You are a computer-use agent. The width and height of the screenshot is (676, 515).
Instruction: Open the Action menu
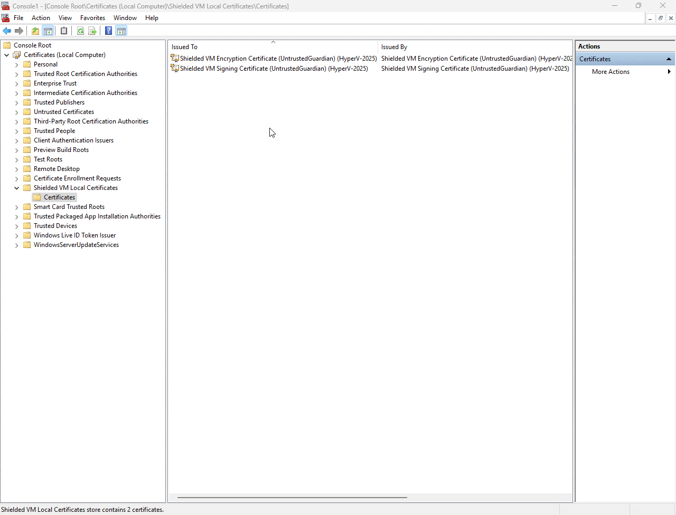pos(41,17)
